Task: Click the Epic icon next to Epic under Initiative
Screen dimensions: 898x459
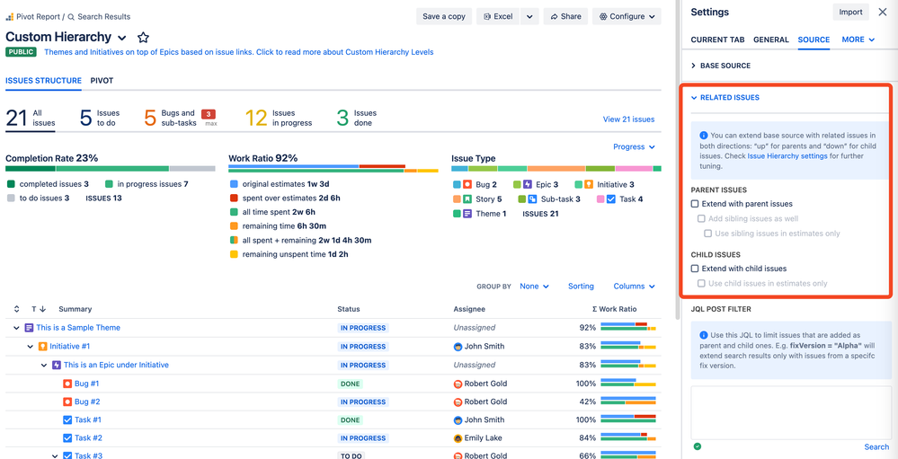Action: pyautogui.click(x=56, y=366)
